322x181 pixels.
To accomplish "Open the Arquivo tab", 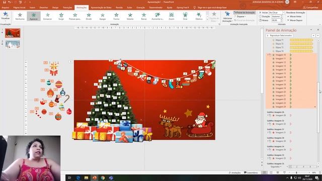I will click(x=6, y=8).
